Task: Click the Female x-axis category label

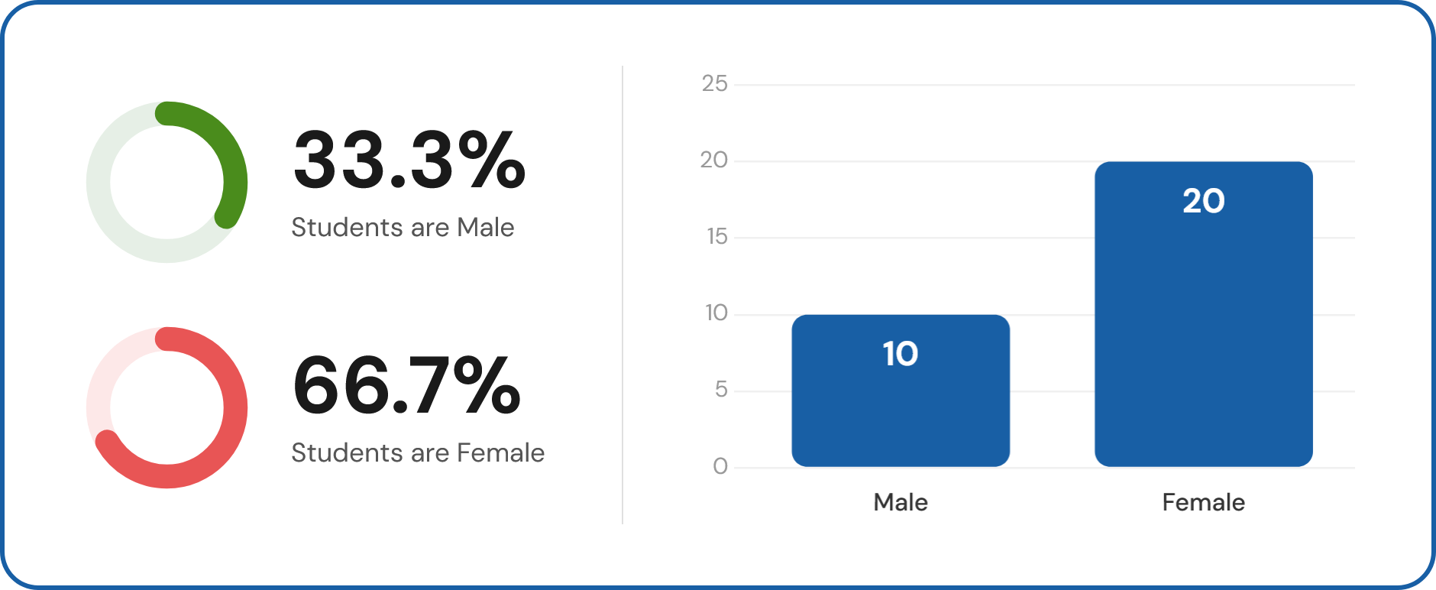Action: click(1203, 502)
